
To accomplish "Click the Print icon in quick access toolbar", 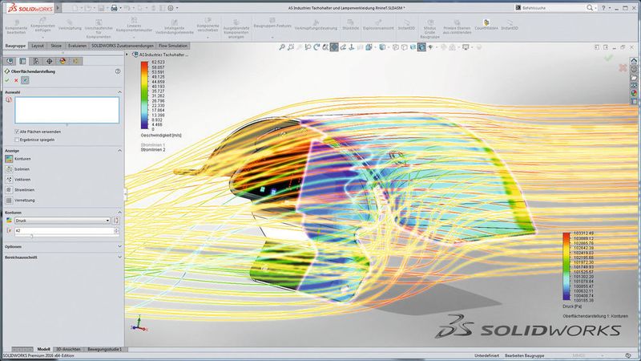I will (114, 8).
